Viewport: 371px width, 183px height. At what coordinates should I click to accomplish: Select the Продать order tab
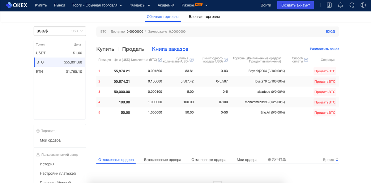pos(133,49)
